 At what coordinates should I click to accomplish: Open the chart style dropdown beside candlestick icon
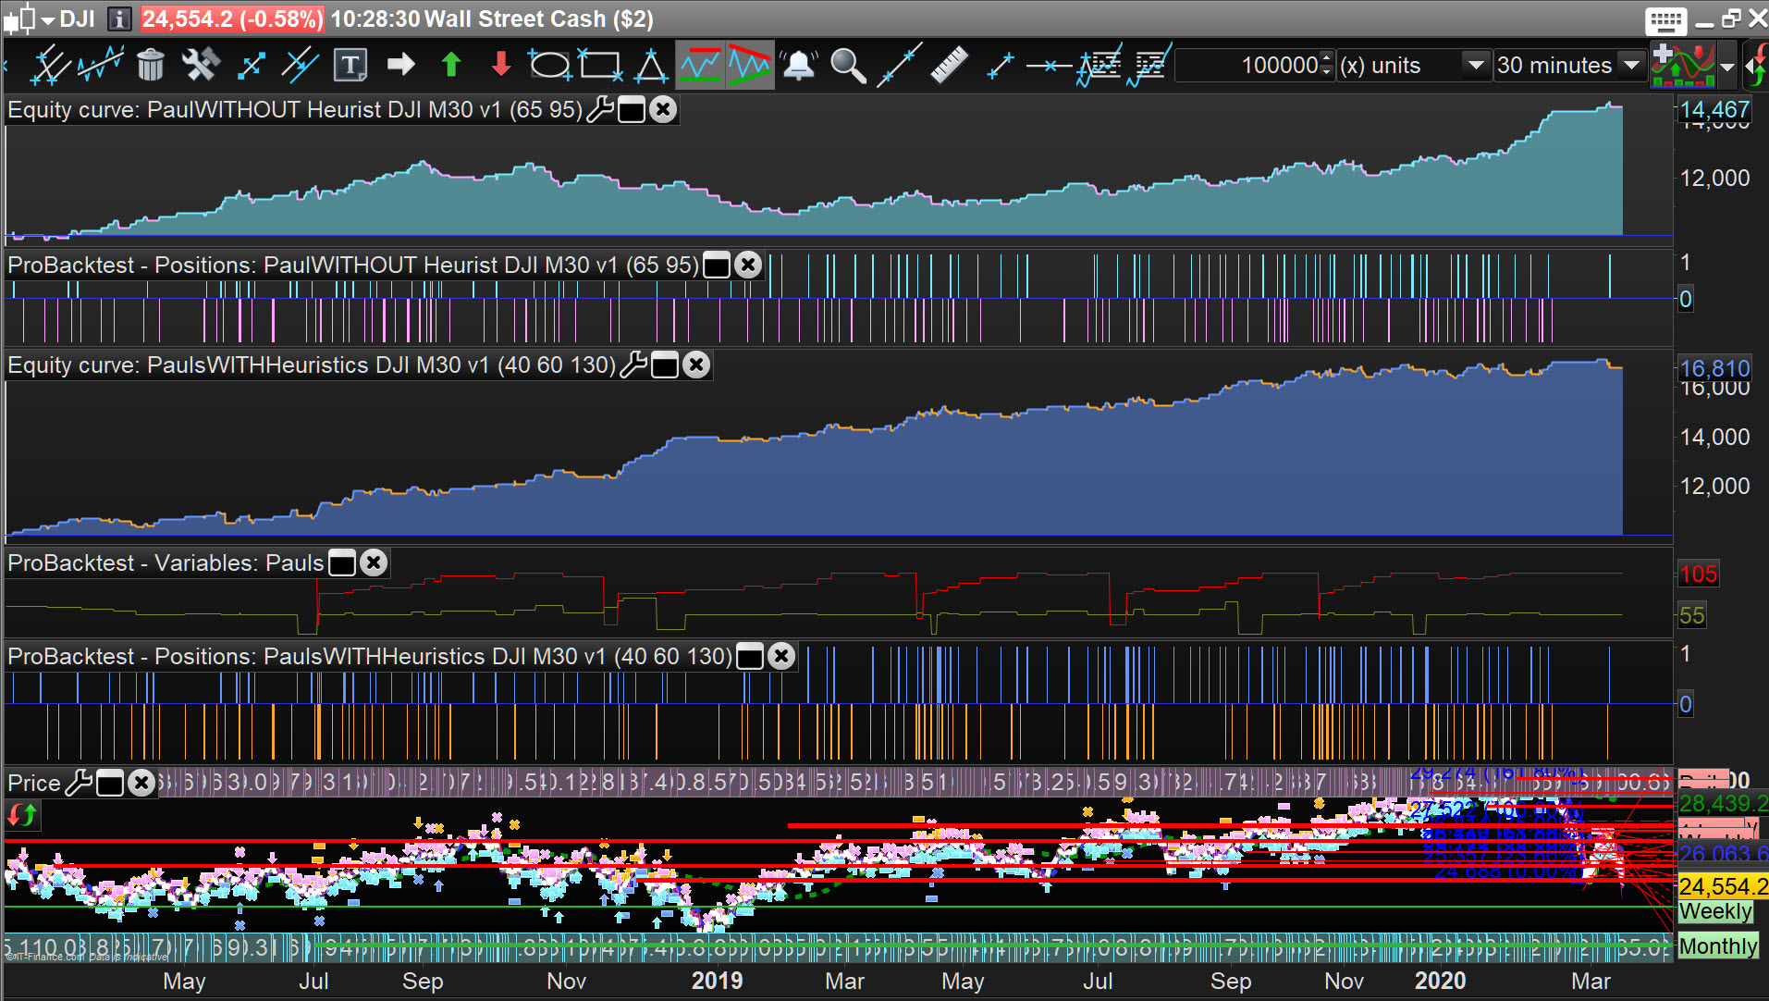coord(48,20)
